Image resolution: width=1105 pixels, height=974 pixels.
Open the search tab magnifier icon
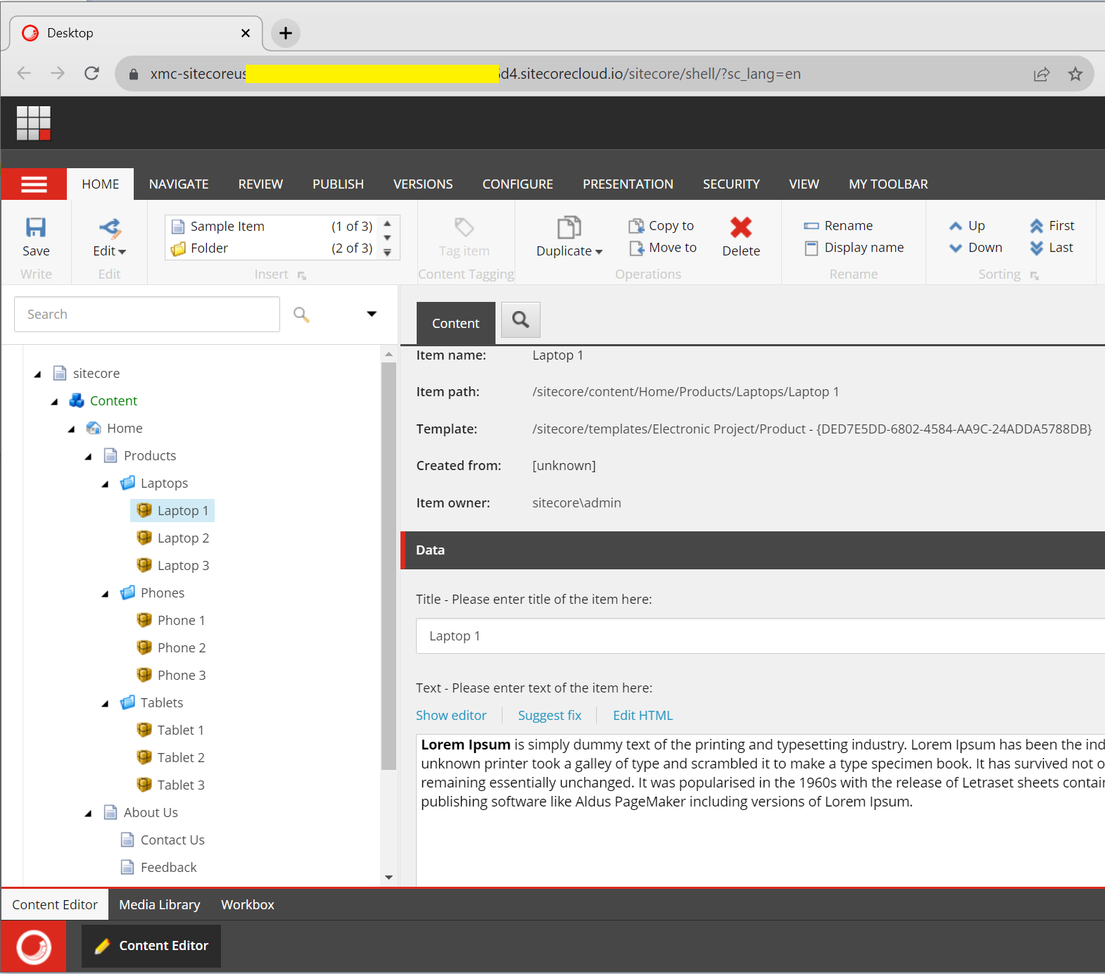point(520,320)
